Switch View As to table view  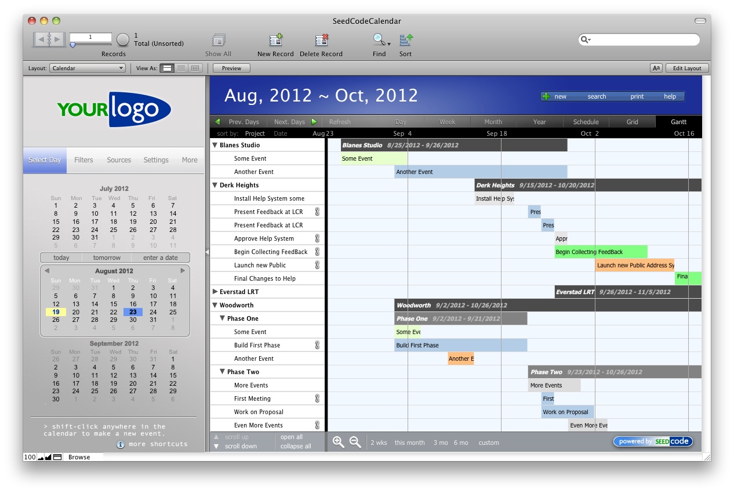(195, 68)
